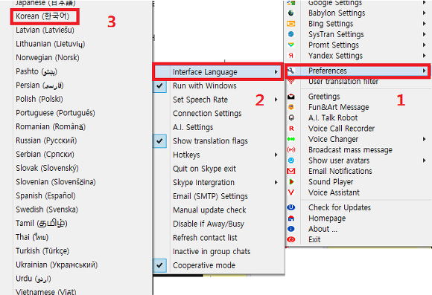This screenshot has width=432, height=295.
Task: Choose Persian interface language
Action: pos(39,85)
